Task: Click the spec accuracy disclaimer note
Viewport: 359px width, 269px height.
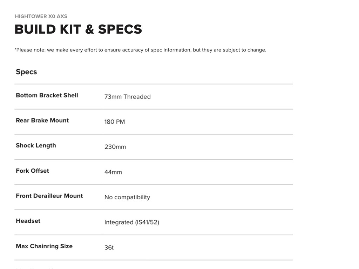Action: pos(140,50)
